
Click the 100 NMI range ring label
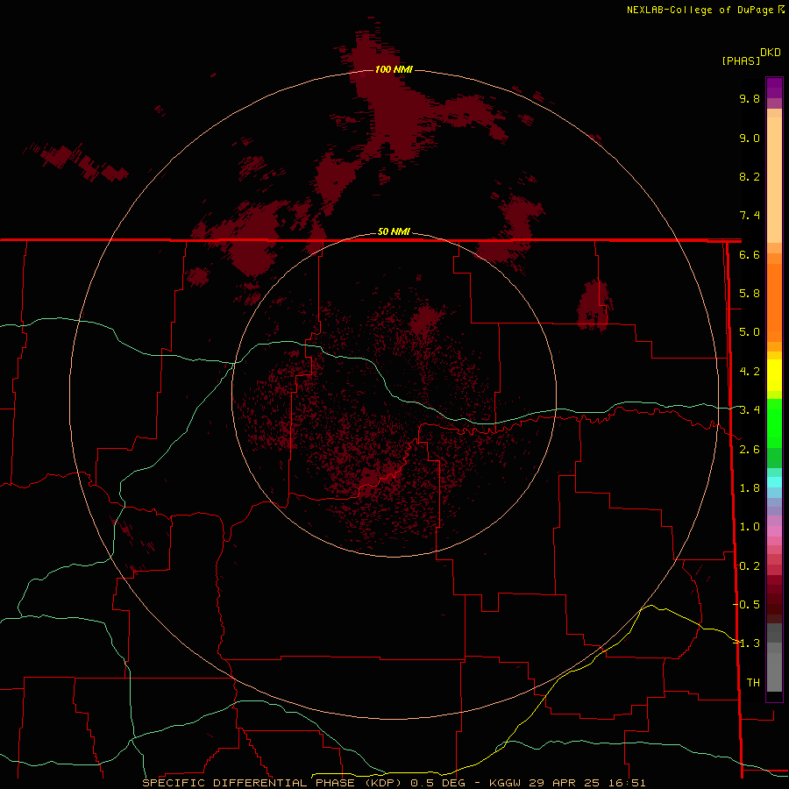pyautogui.click(x=394, y=69)
